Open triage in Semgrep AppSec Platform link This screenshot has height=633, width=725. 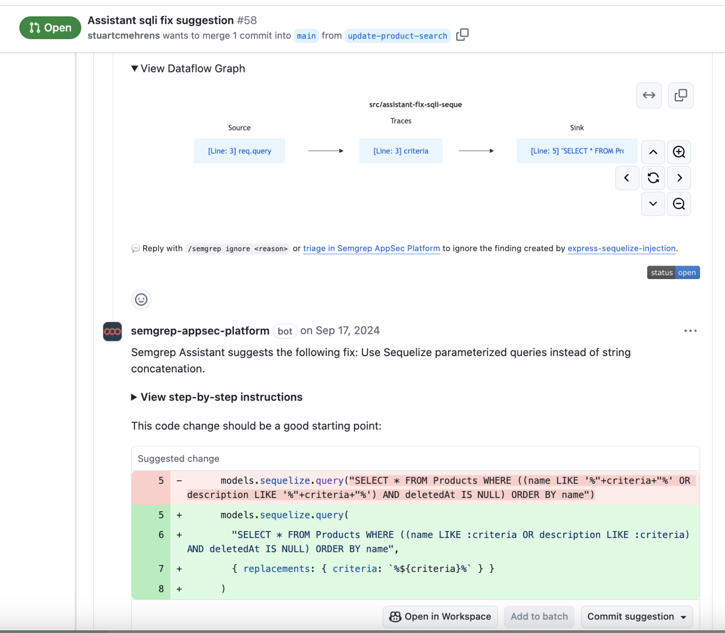click(371, 248)
